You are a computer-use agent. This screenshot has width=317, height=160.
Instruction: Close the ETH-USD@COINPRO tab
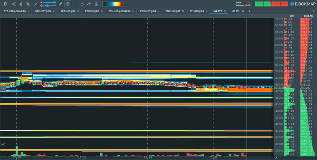point(134,11)
